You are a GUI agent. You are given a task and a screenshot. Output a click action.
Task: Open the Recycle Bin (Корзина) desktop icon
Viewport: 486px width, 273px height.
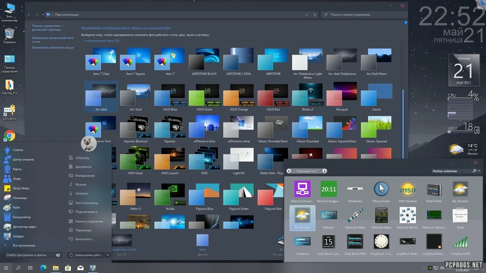click(9, 36)
